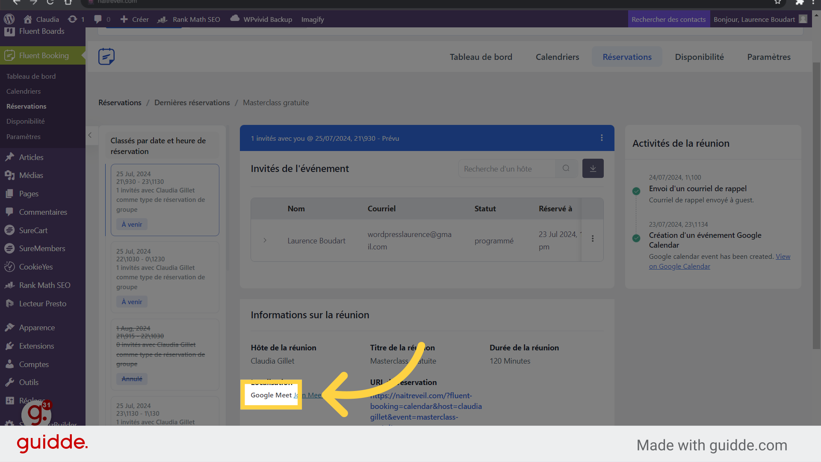
Task: Open Apparence in sidebar
Action: (x=37, y=328)
